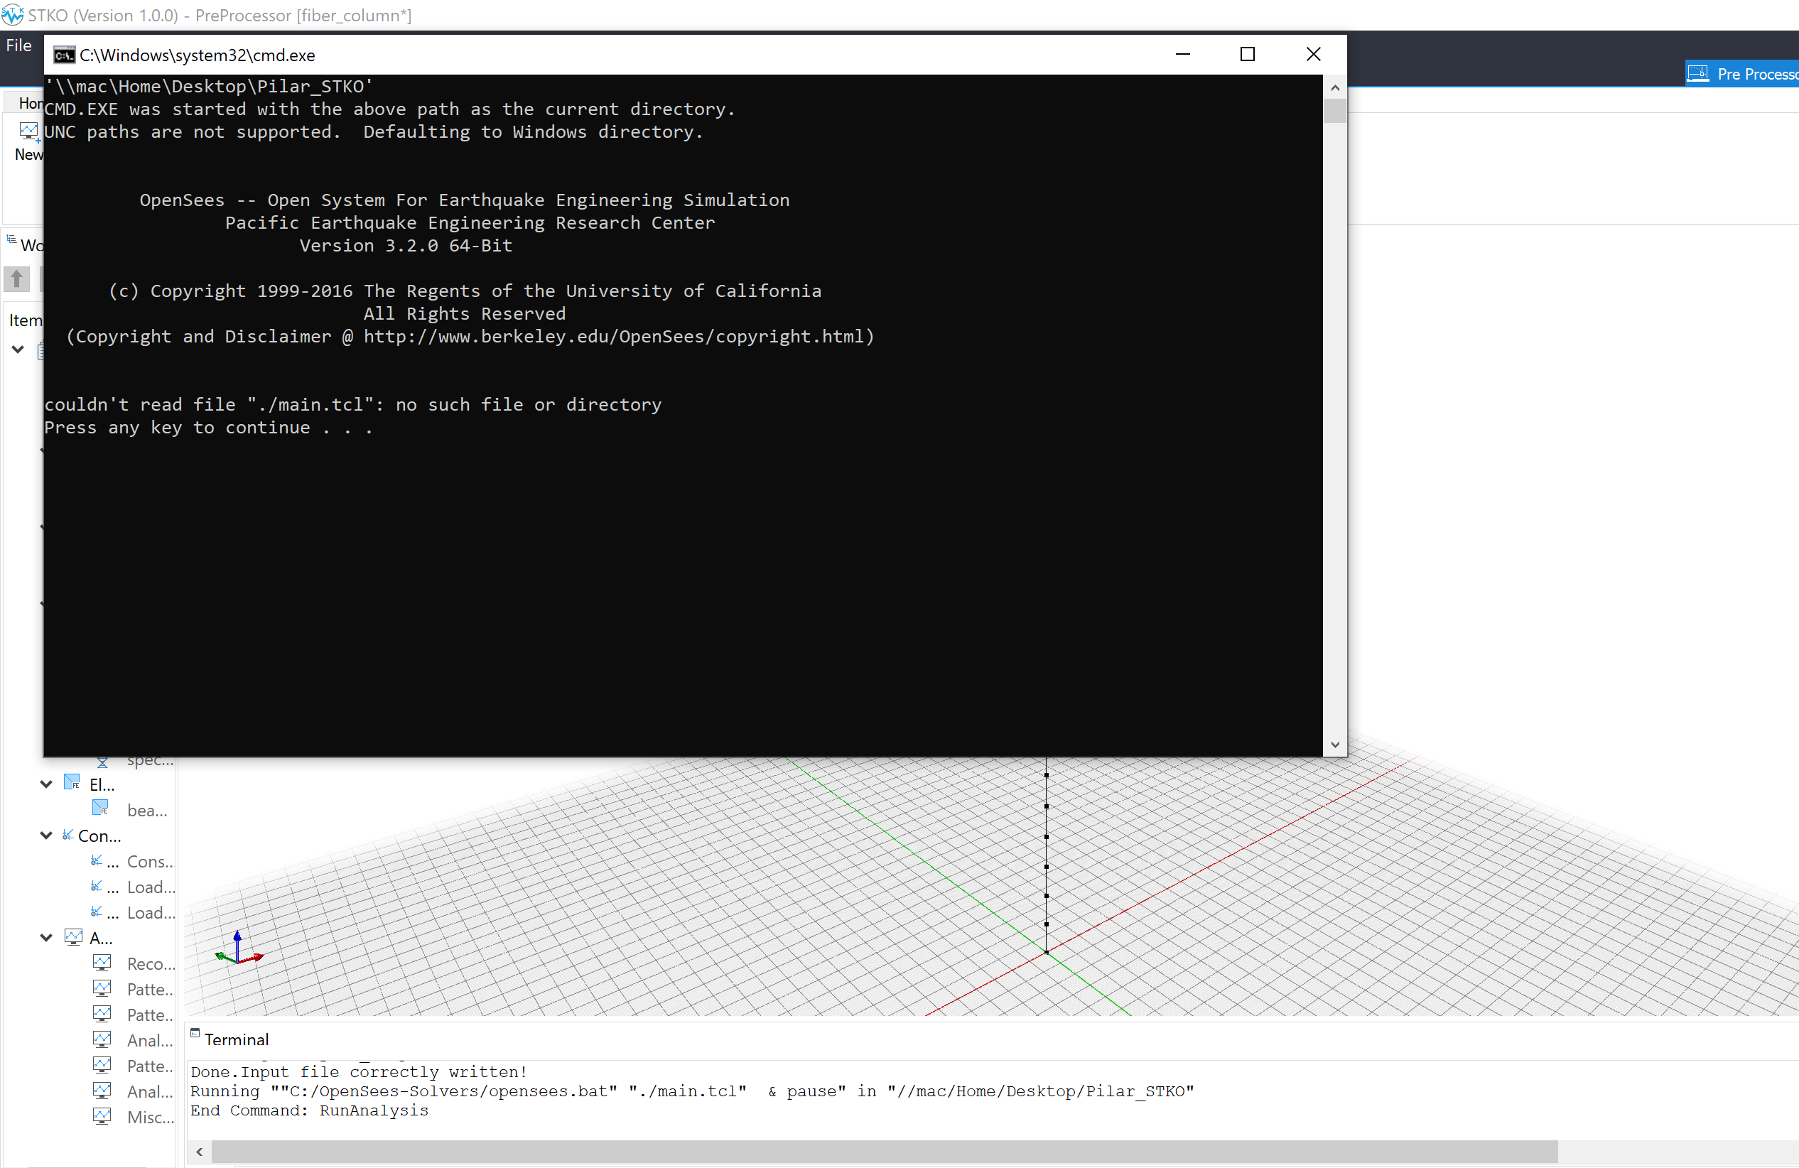Viewport: 1799px width, 1168px height.
Task: Click the cmd window vertical scrollbar thumb
Action: [x=1335, y=110]
